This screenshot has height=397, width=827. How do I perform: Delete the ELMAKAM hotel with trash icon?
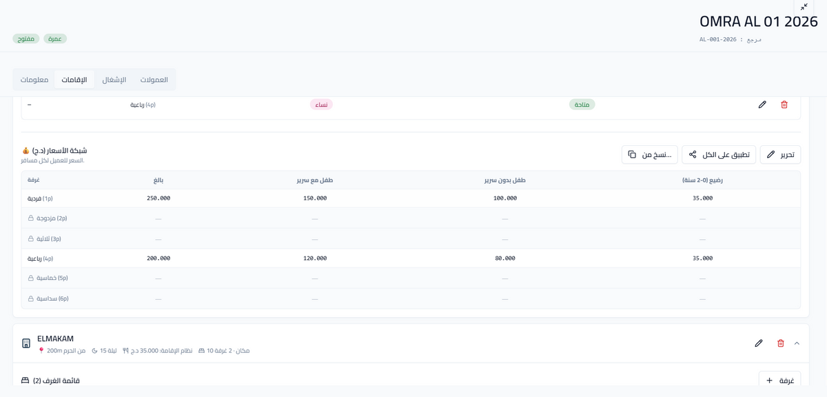coord(781,343)
